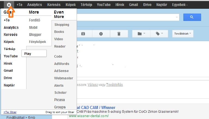Choose Alerts under Even More
Viewport: 209px width, 119px height.
tap(59, 86)
